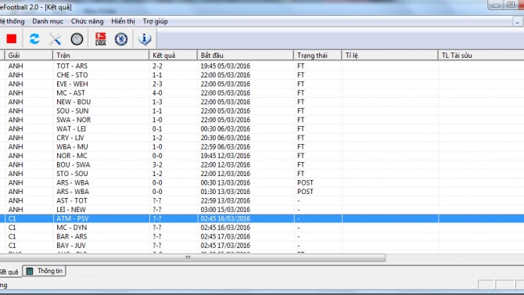Select the BAY - JUV match row
524x295 pixels.
[262, 246]
